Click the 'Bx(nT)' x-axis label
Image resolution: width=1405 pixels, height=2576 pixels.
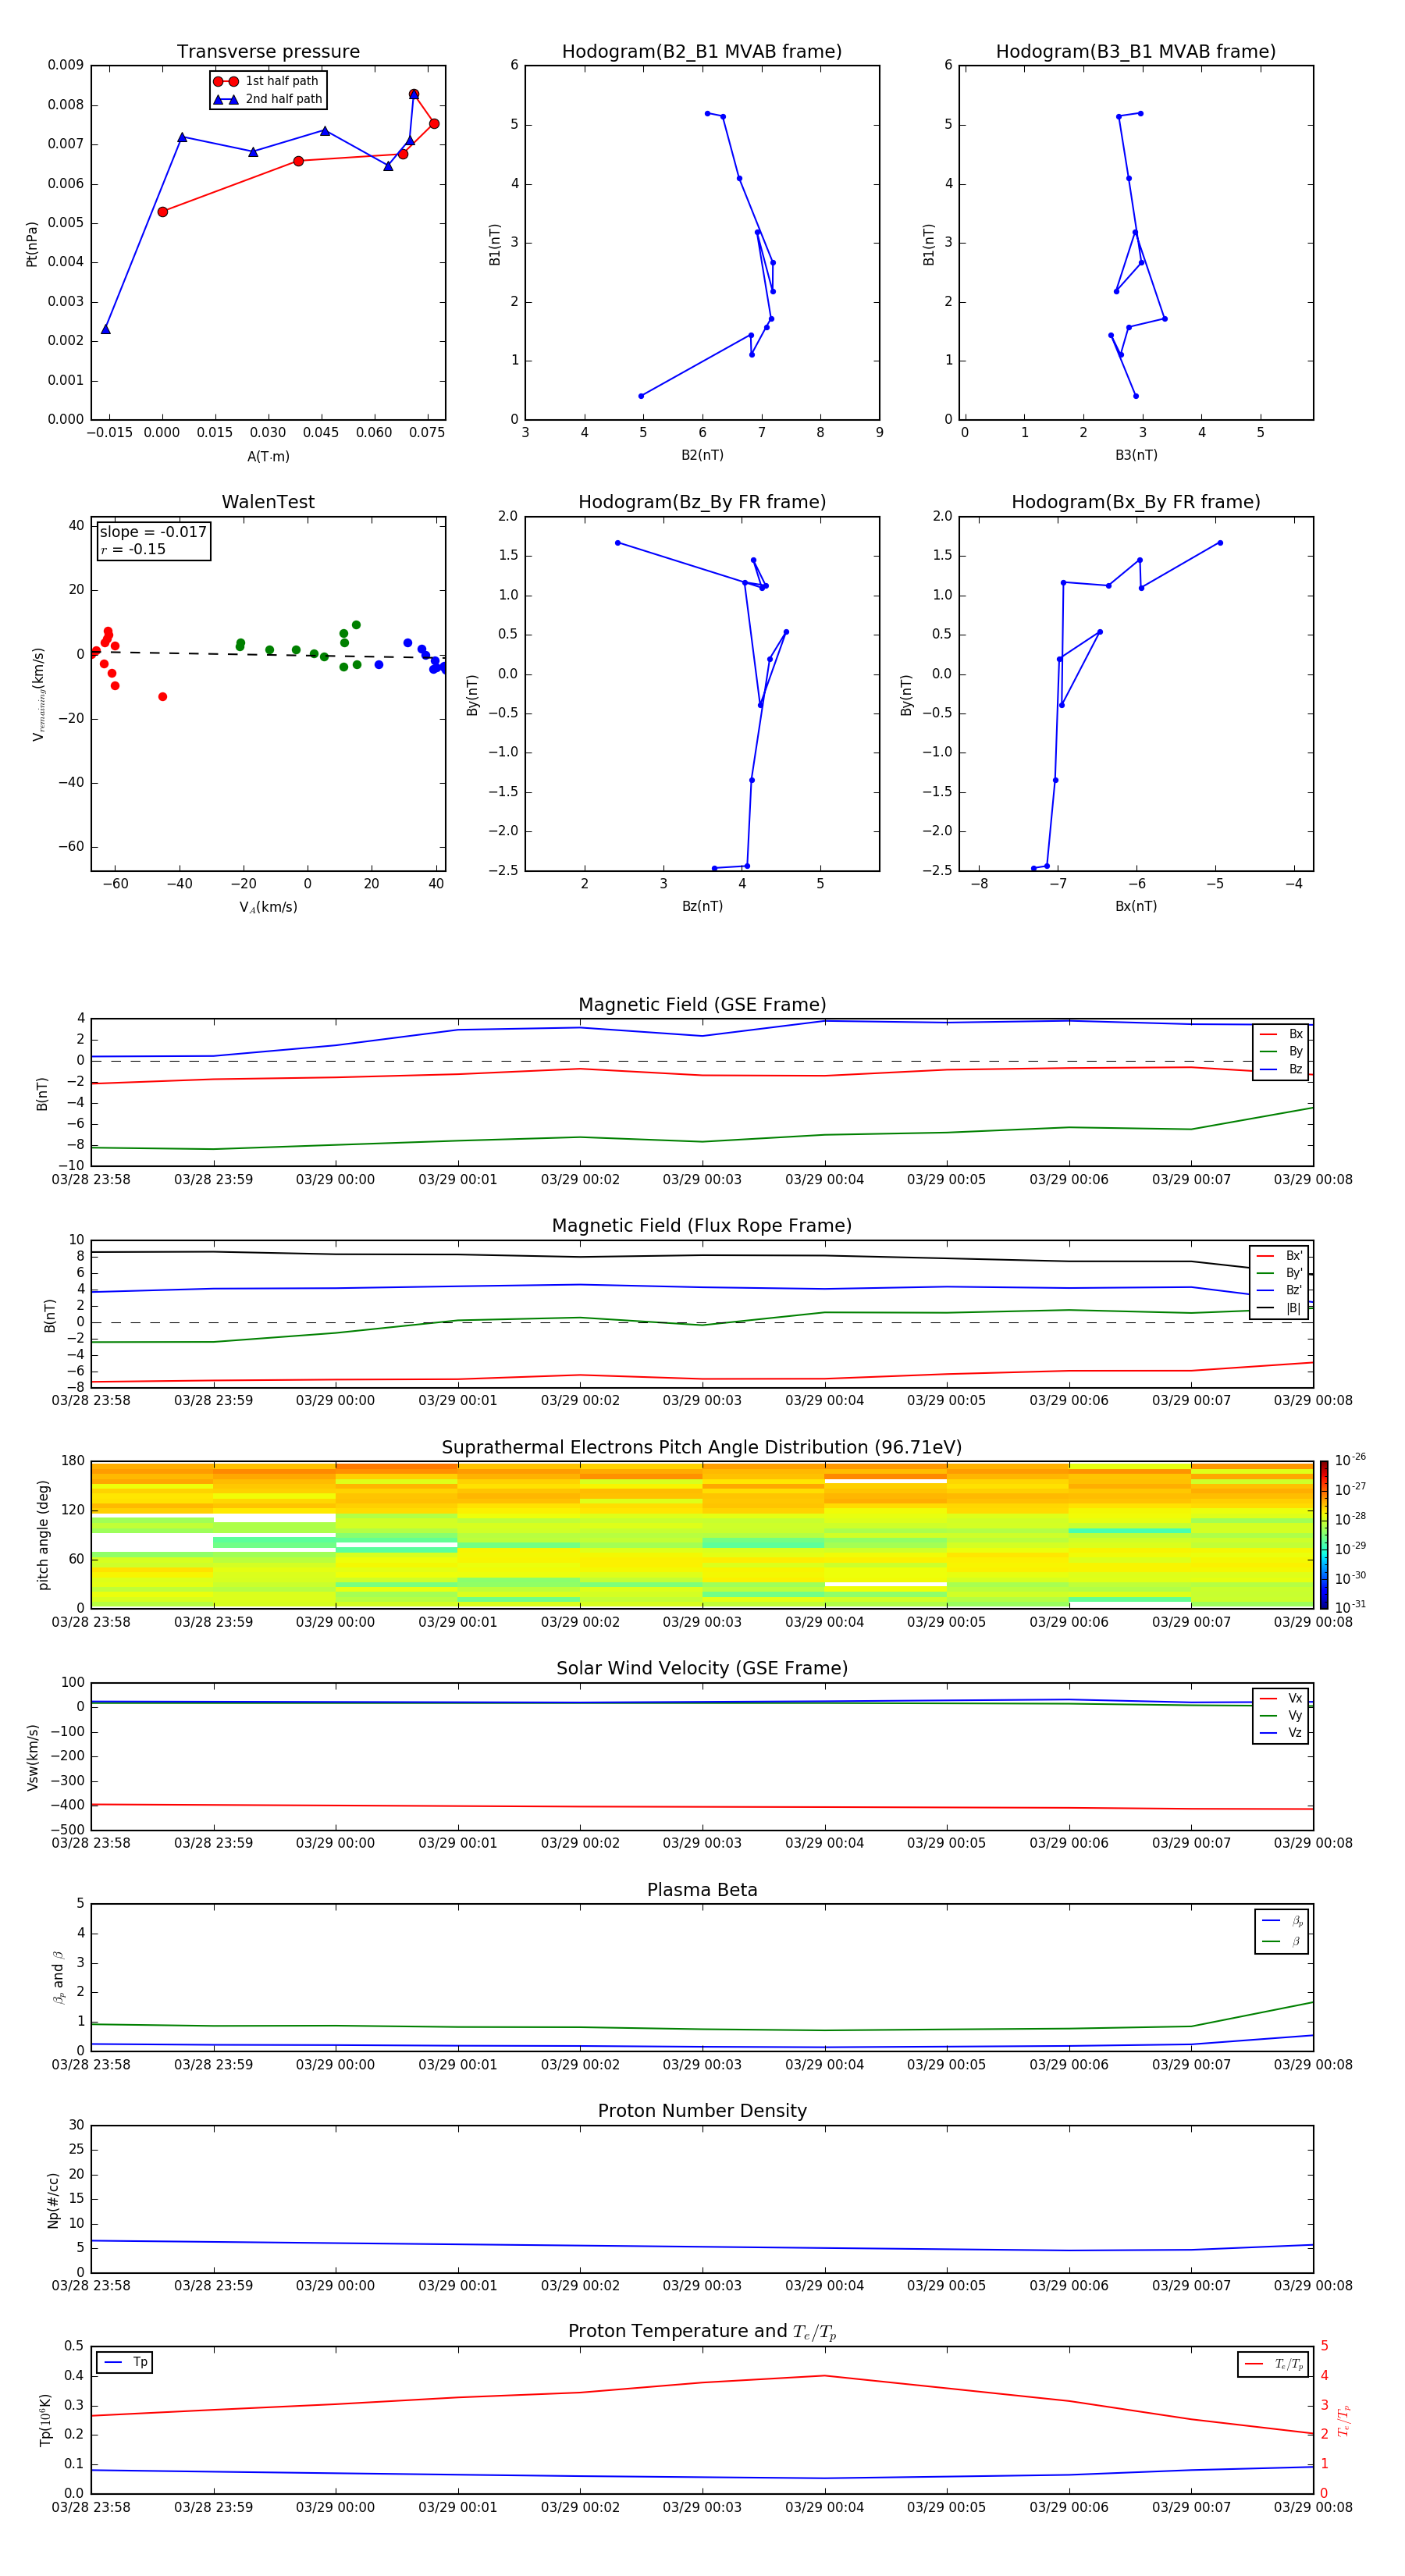point(1136,906)
